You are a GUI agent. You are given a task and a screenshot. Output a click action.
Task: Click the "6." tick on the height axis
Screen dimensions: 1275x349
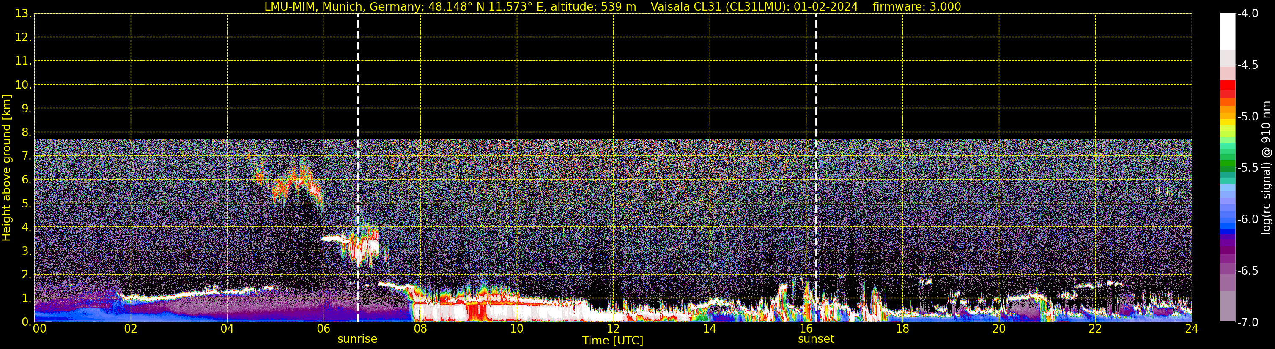[x=26, y=180]
